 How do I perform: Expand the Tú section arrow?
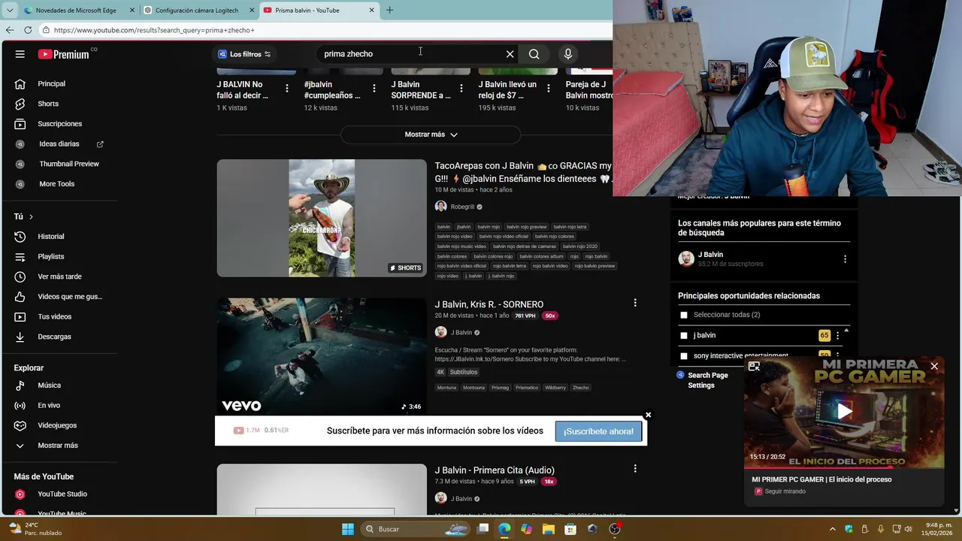[31, 216]
